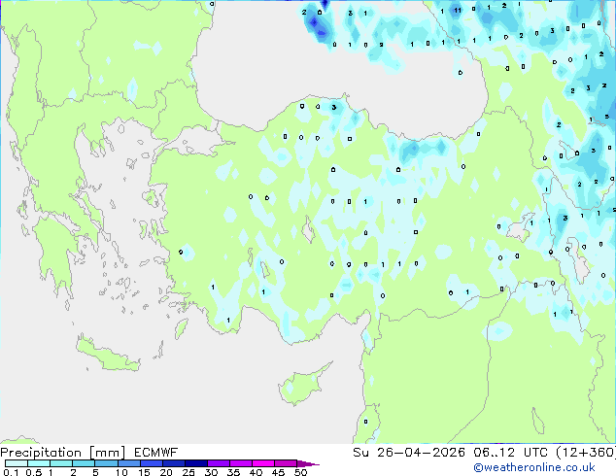This screenshot has height=476, width=616.
Task: Select legend swatch between 10 and 15
Action: pyautogui.click(x=129, y=463)
